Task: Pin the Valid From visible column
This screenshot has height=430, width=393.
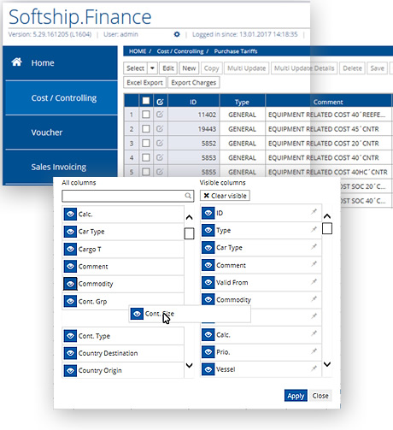Action: (x=314, y=281)
